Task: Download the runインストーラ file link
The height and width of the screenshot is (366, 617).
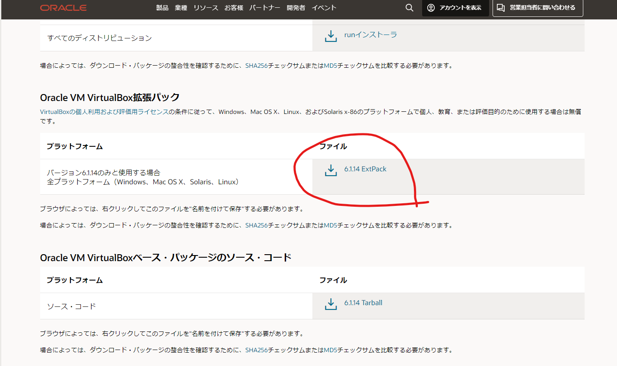Action: click(371, 35)
